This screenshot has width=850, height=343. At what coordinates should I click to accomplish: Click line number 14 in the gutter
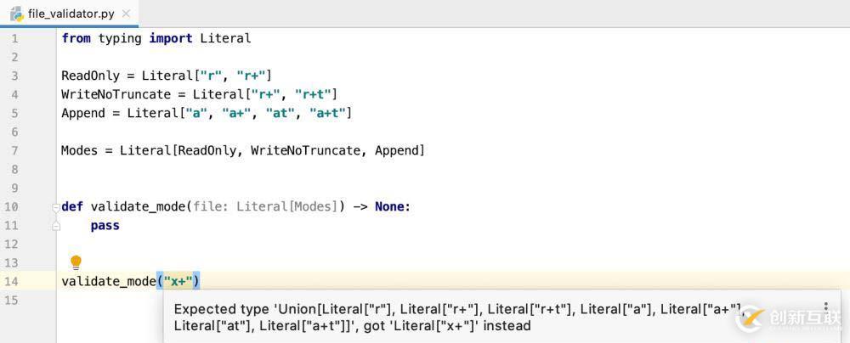coord(11,281)
